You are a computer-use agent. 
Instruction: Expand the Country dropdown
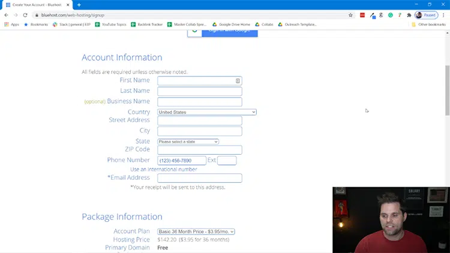coord(206,112)
